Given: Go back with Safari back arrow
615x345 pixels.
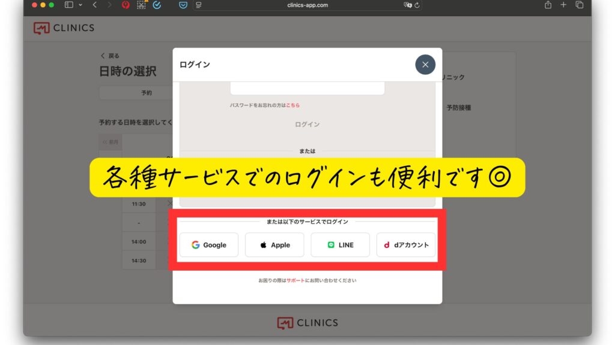Looking at the screenshot, I should tap(94, 5).
